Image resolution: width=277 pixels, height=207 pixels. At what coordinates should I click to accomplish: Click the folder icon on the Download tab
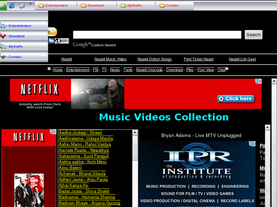(x=83, y=5)
